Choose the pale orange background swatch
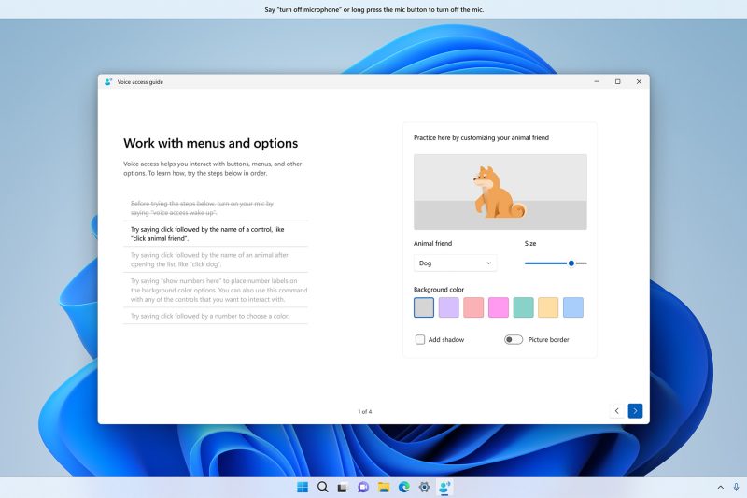Image resolution: width=747 pixels, height=498 pixels. [x=548, y=307]
